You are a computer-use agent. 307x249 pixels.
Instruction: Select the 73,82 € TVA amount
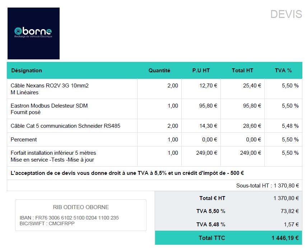[x=289, y=211]
